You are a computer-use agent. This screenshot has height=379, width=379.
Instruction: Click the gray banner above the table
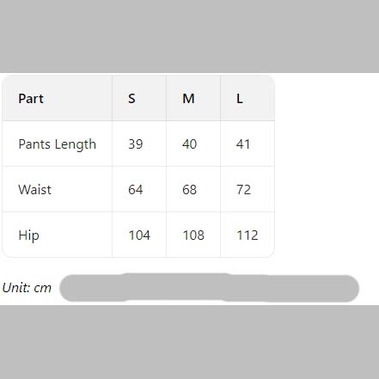[189, 36]
